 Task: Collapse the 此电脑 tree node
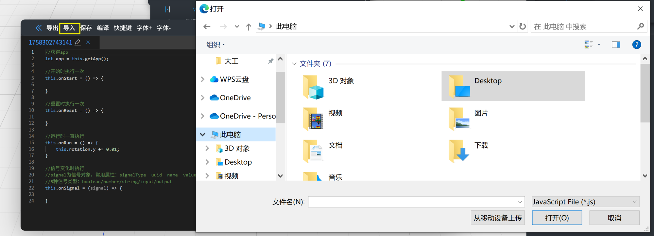pyautogui.click(x=203, y=135)
